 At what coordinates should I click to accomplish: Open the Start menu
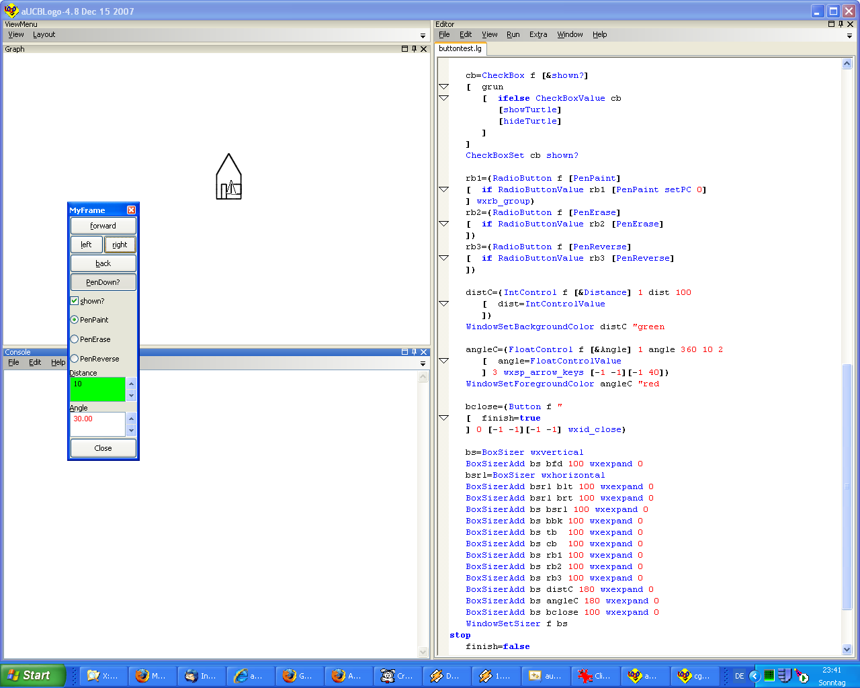click(33, 676)
